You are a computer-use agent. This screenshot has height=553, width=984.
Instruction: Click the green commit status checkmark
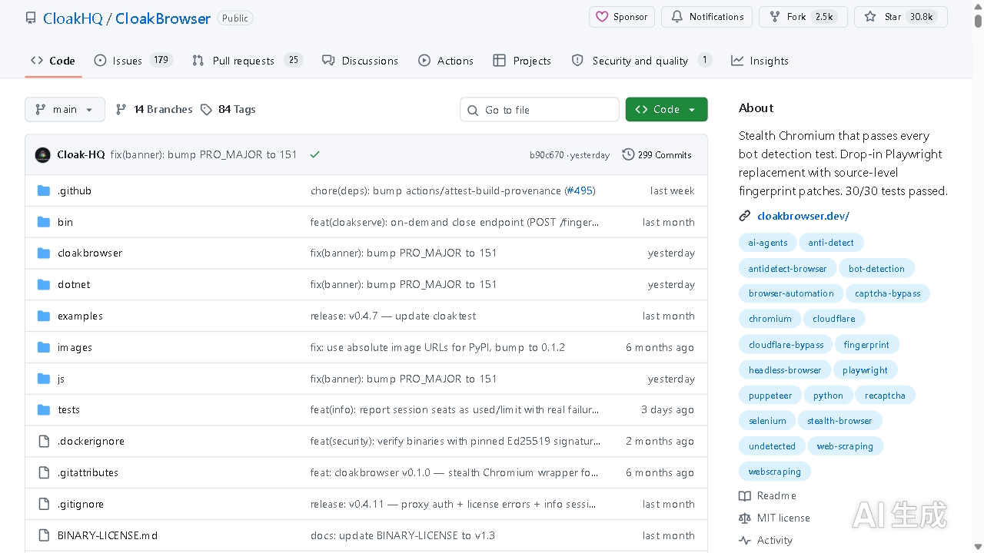point(314,154)
